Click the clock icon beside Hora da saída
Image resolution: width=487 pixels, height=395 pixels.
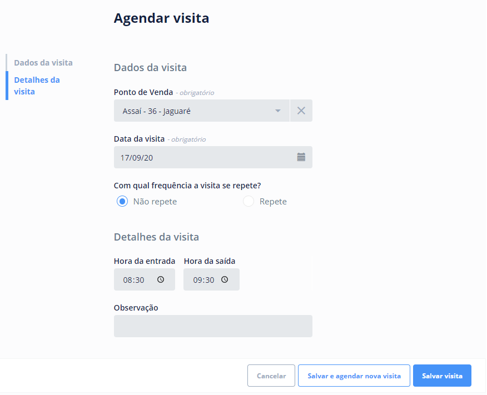(225, 279)
